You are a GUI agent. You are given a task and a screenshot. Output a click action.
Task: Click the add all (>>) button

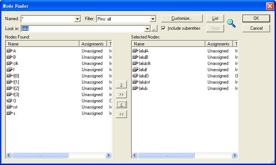[x=121, y=95]
